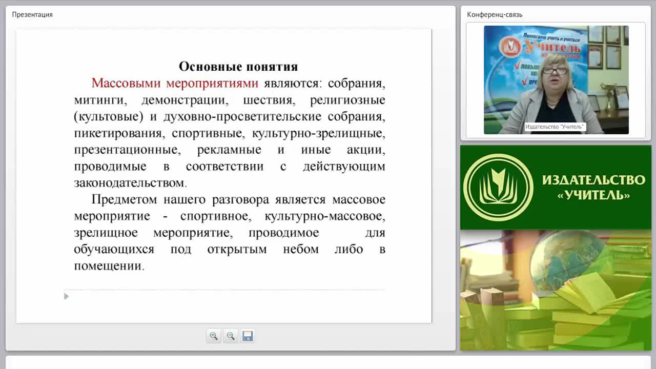The image size is (656, 369).
Task: Click the word помещении on the slide
Action: (108, 266)
